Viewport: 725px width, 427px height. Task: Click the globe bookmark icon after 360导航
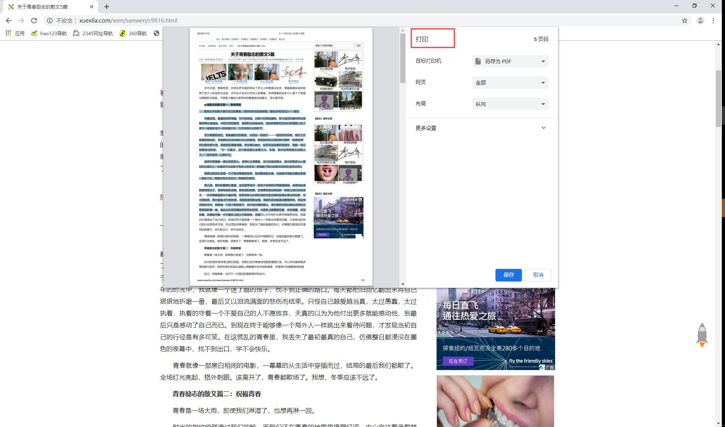pyautogui.click(x=156, y=33)
